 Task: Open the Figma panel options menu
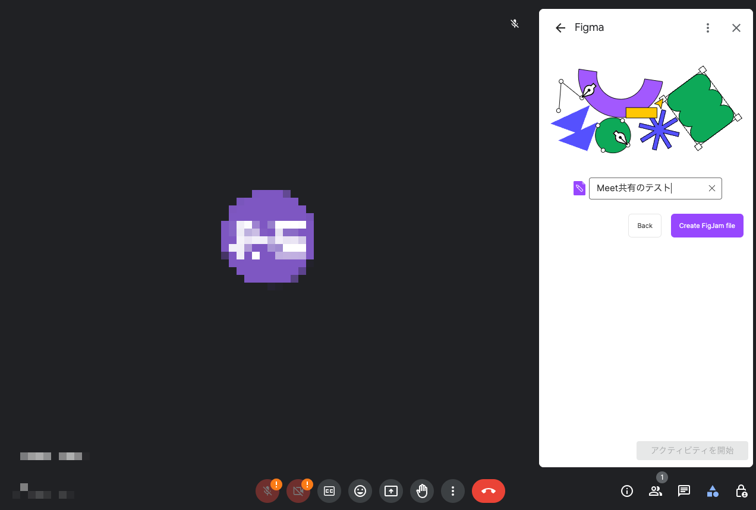click(708, 27)
